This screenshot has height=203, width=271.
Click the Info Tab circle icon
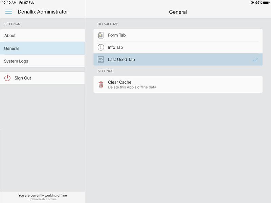tap(101, 47)
